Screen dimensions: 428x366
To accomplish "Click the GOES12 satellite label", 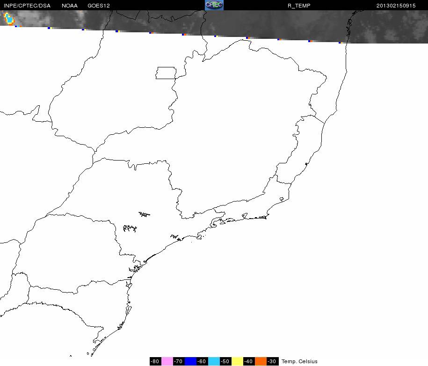I will (x=99, y=6).
